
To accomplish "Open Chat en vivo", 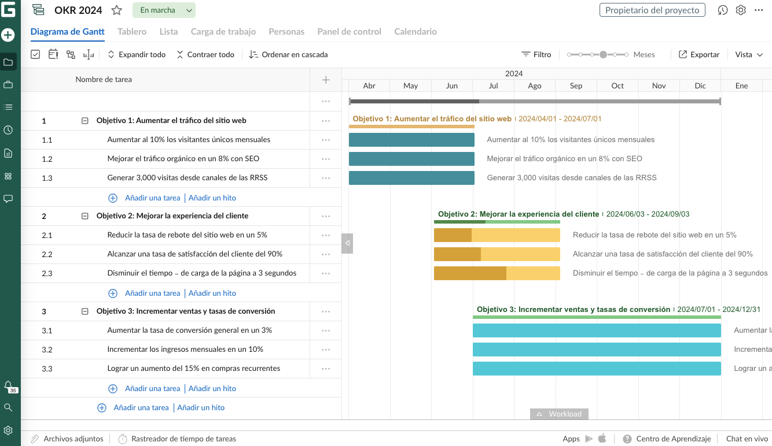I will click(747, 438).
